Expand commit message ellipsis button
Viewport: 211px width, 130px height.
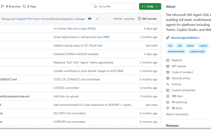pyautogui.click(x=90, y=19)
